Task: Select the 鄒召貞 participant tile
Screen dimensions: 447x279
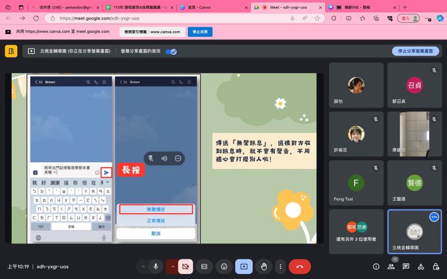Action: click(x=414, y=85)
